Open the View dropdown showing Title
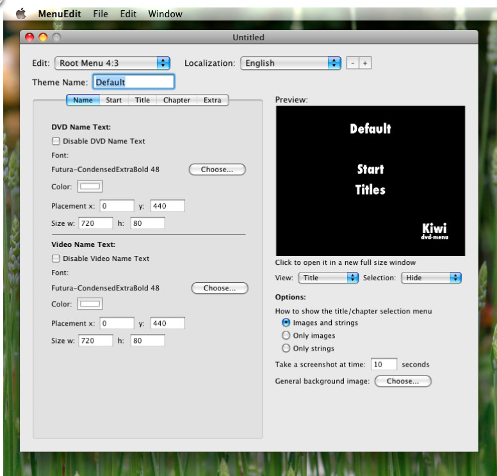 (329, 278)
